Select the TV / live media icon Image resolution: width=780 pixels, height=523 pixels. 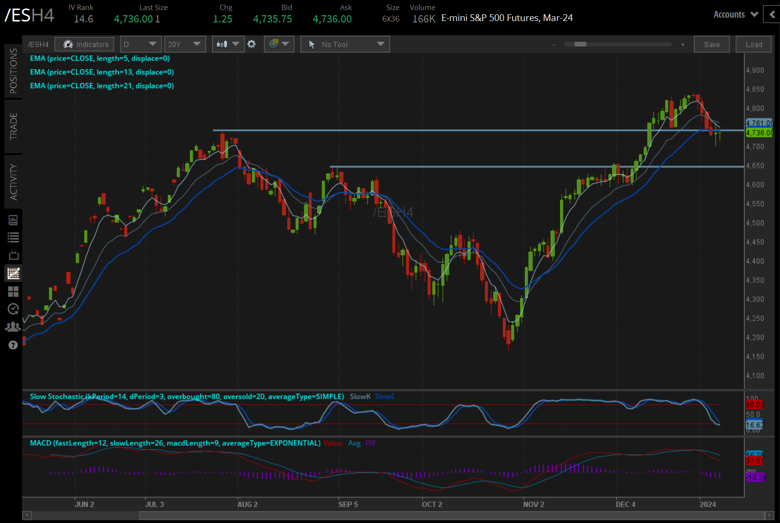click(13, 254)
